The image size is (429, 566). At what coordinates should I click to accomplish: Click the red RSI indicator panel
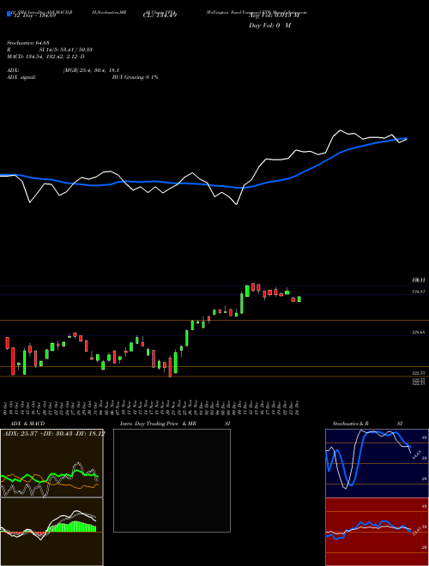pos(377,532)
